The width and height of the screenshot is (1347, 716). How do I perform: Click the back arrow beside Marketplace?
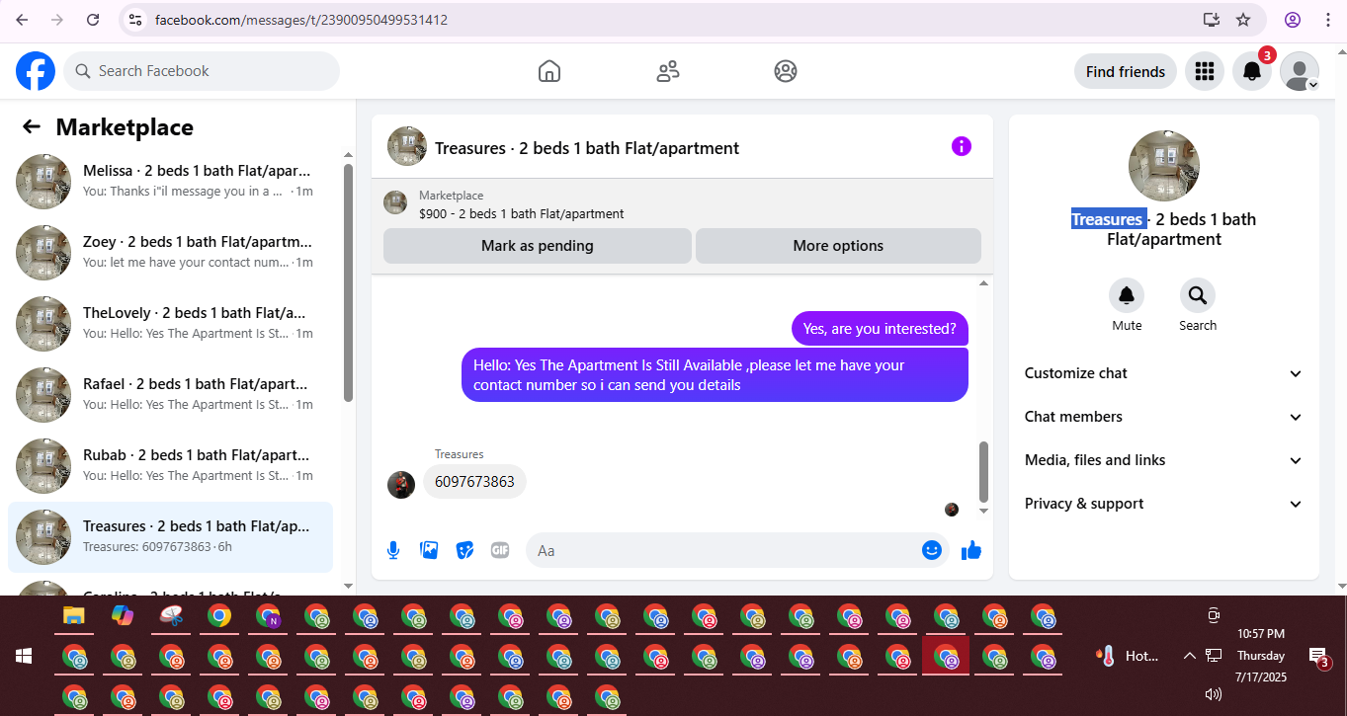click(32, 126)
